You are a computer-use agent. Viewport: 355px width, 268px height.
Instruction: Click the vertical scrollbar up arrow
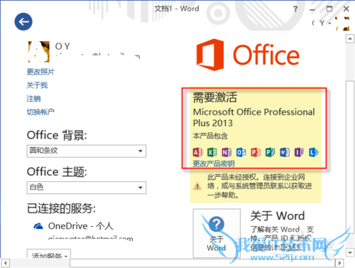click(x=350, y=38)
